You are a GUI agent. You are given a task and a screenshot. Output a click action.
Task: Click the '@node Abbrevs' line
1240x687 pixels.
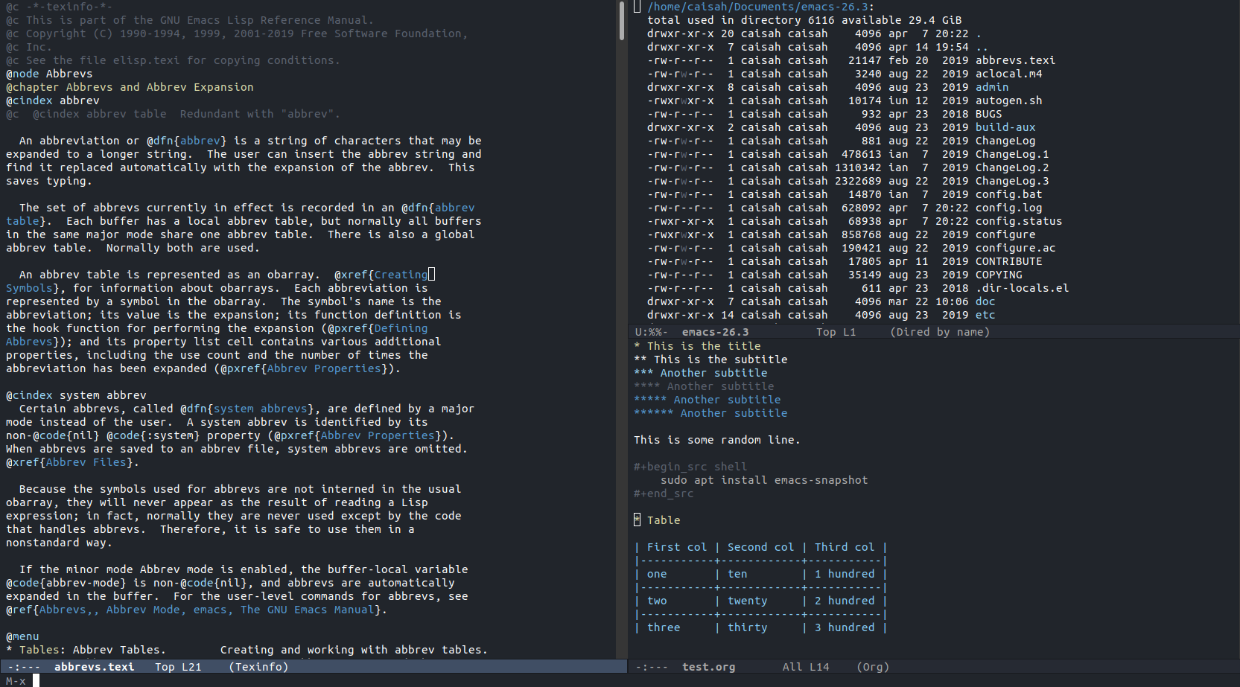[x=49, y=74]
